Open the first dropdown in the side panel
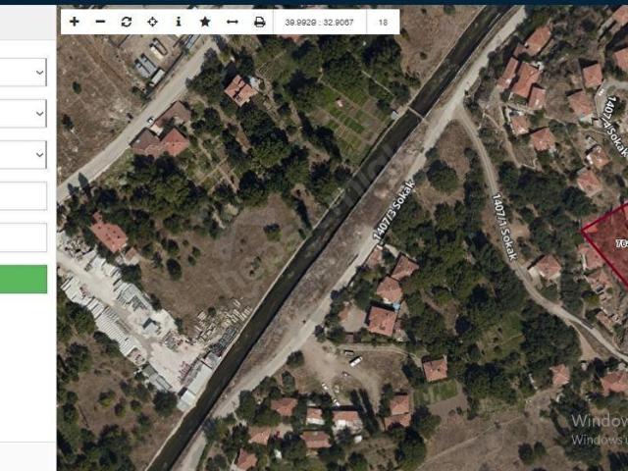This screenshot has height=471, width=628. (24, 72)
